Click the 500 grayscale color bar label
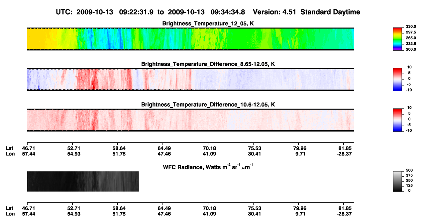This screenshot has width=432, height=221. pyautogui.click(x=410, y=171)
